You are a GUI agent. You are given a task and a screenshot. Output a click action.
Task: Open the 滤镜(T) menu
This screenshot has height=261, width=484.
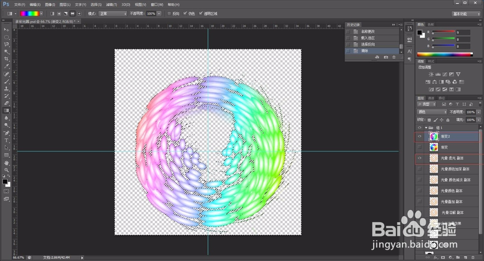111,5
